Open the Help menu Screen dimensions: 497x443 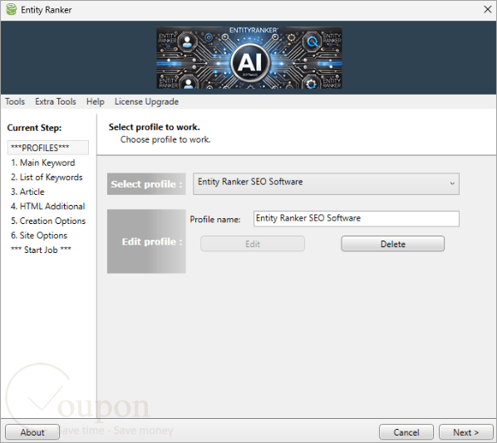pyautogui.click(x=95, y=101)
